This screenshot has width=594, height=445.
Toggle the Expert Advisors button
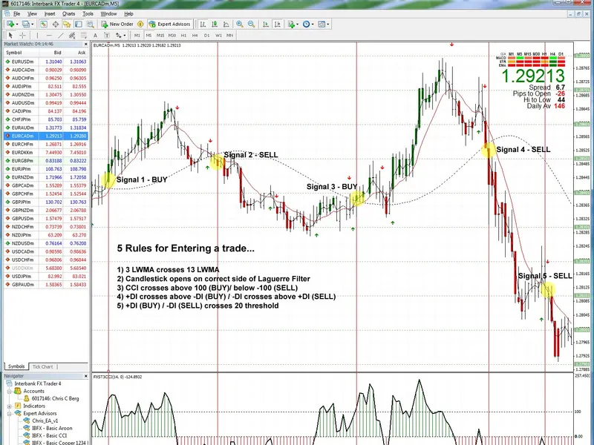tap(170, 24)
